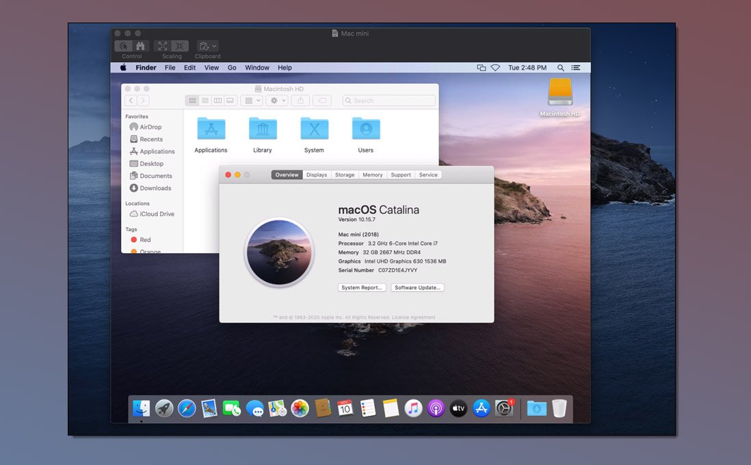Image resolution: width=751 pixels, height=465 pixels.
Task: Toggle icon view in the Finder toolbar
Action: point(192,101)
